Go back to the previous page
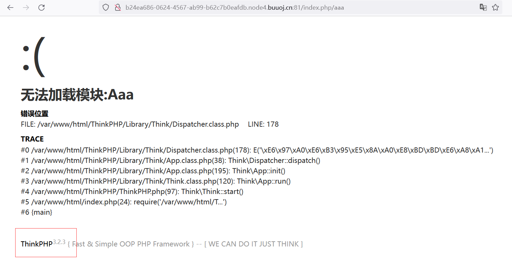512x262 pixels. click(x=10, y=7)
